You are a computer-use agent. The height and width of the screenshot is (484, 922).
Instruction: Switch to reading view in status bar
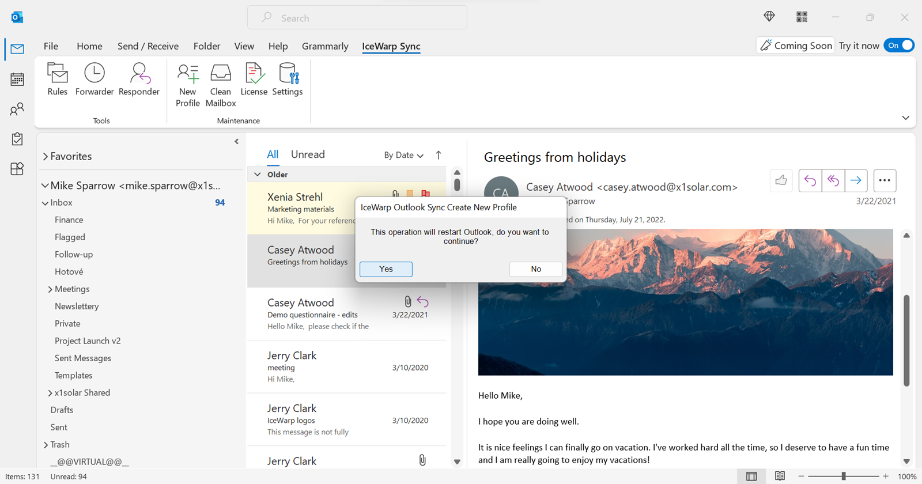click(780, 476)
